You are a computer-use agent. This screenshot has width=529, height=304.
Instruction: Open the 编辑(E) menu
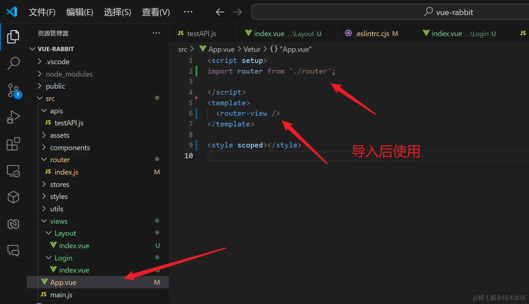pyautogui.click(x=80, y=12)
